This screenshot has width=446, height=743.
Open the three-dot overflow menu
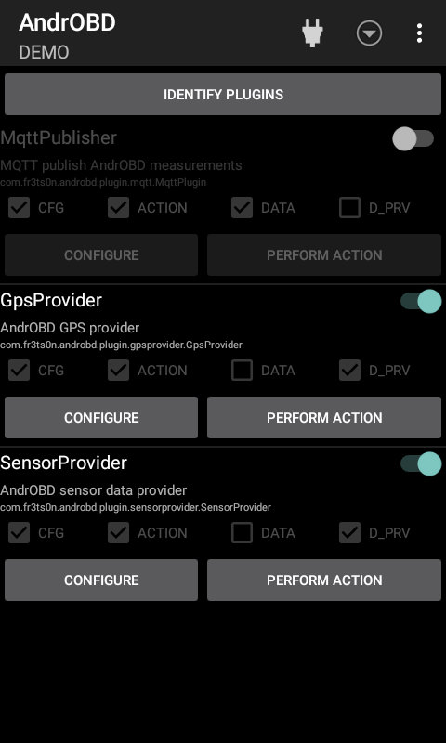[x=419, y=33]
